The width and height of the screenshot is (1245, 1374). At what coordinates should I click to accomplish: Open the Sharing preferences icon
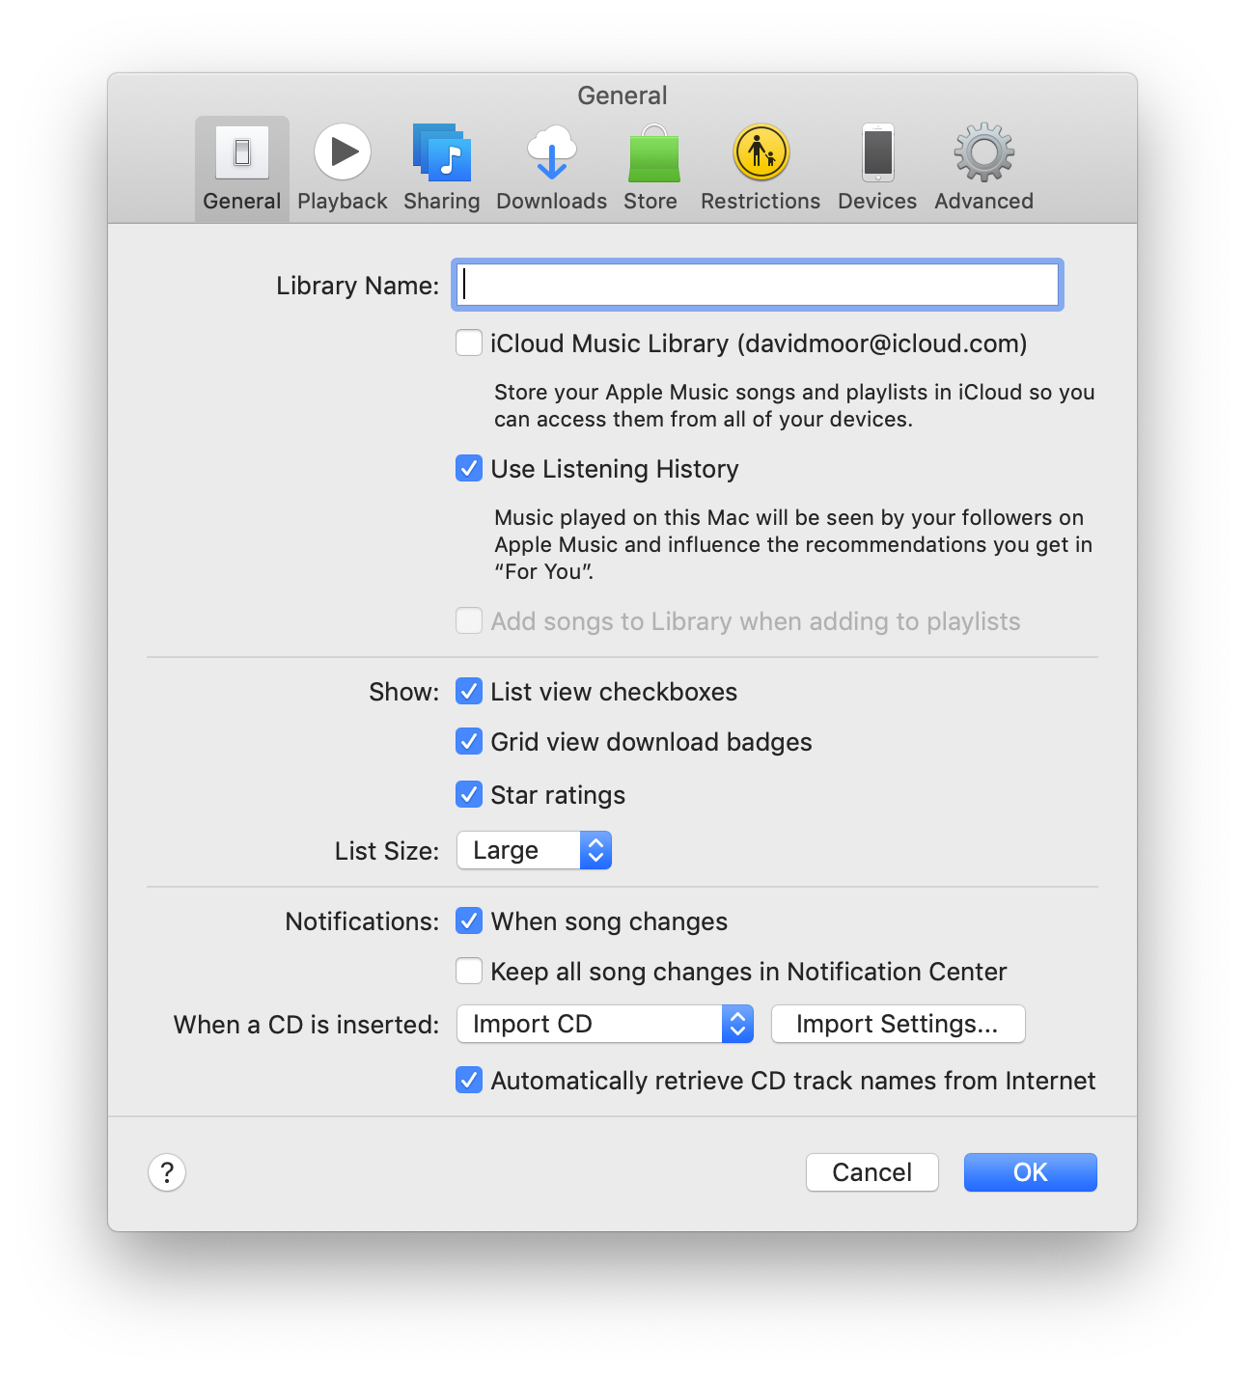tap(442, 152)
